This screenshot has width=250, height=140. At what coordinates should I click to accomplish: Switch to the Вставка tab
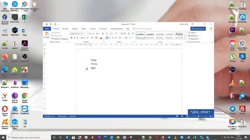(65, 29)
